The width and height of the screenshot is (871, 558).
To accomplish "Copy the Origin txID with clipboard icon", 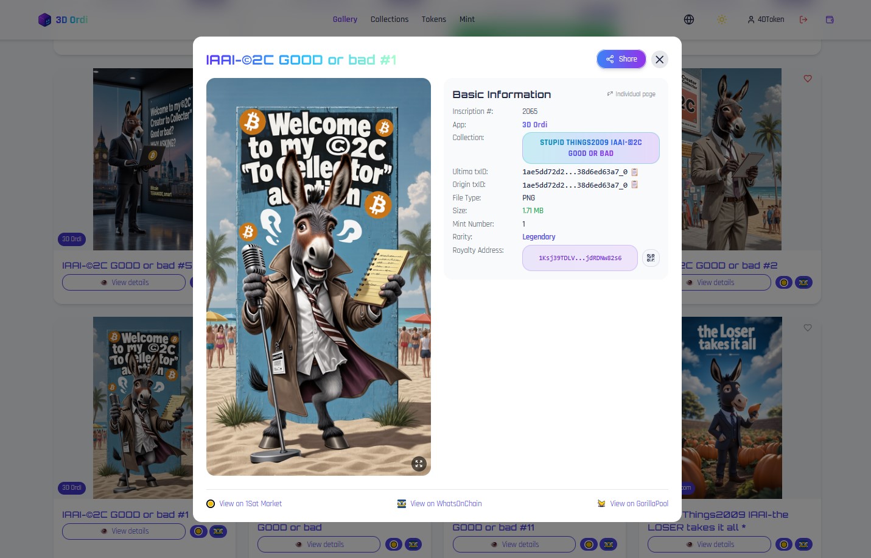I will click(634, 185).
